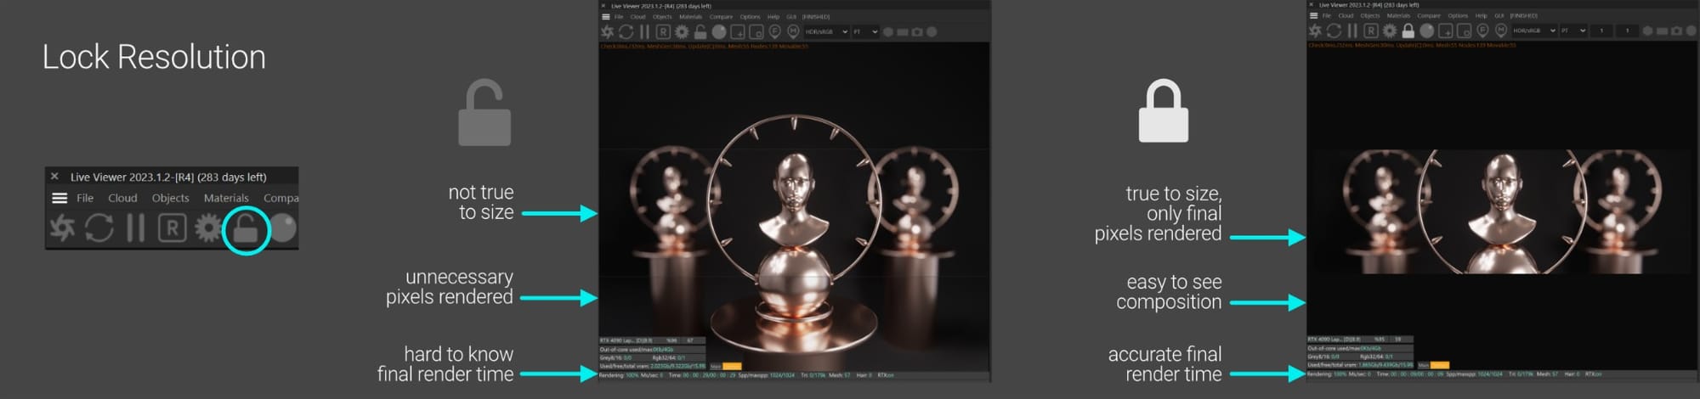Viewport: 1700px width, 399px height.
Task: Open Materials menu in left cropped Live Viewer
Action: pos(226,198)
